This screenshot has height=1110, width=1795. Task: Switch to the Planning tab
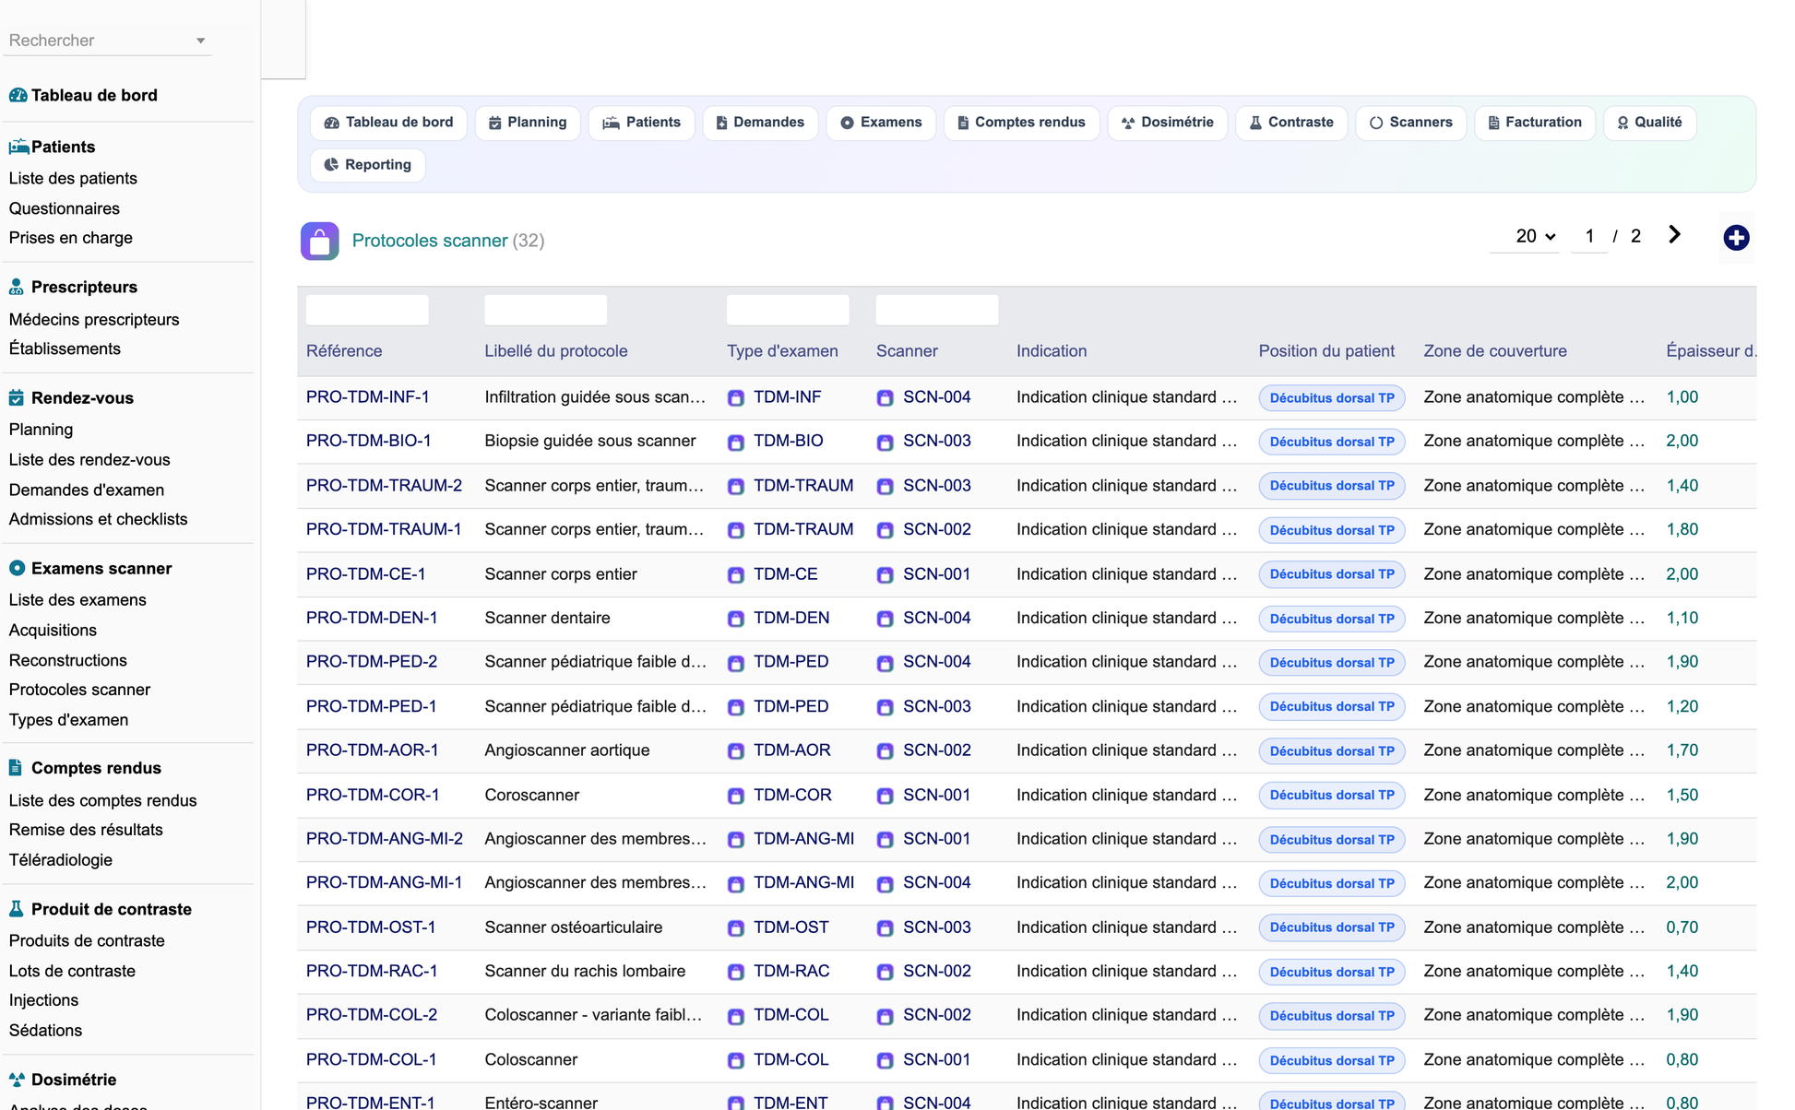pos(528,123)
